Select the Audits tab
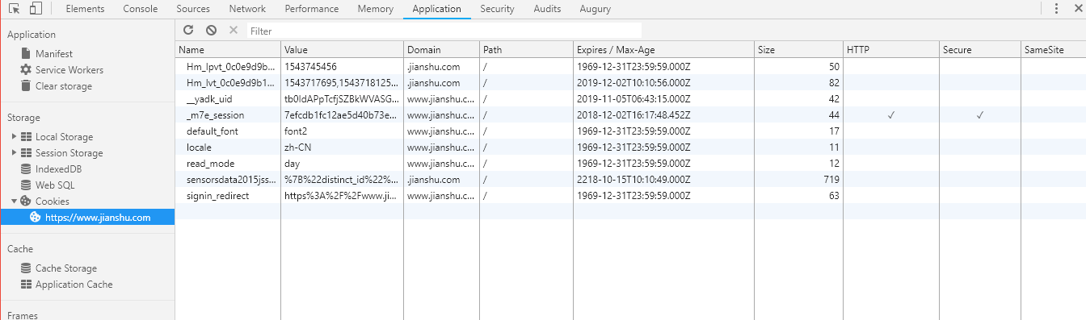Viewport: 1086px width, 320px height. click(547, 9)
